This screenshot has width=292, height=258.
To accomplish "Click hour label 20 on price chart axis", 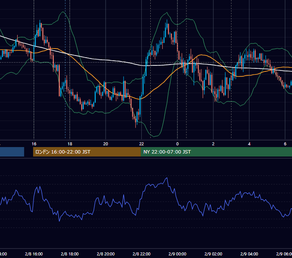I will pos(106,144).
